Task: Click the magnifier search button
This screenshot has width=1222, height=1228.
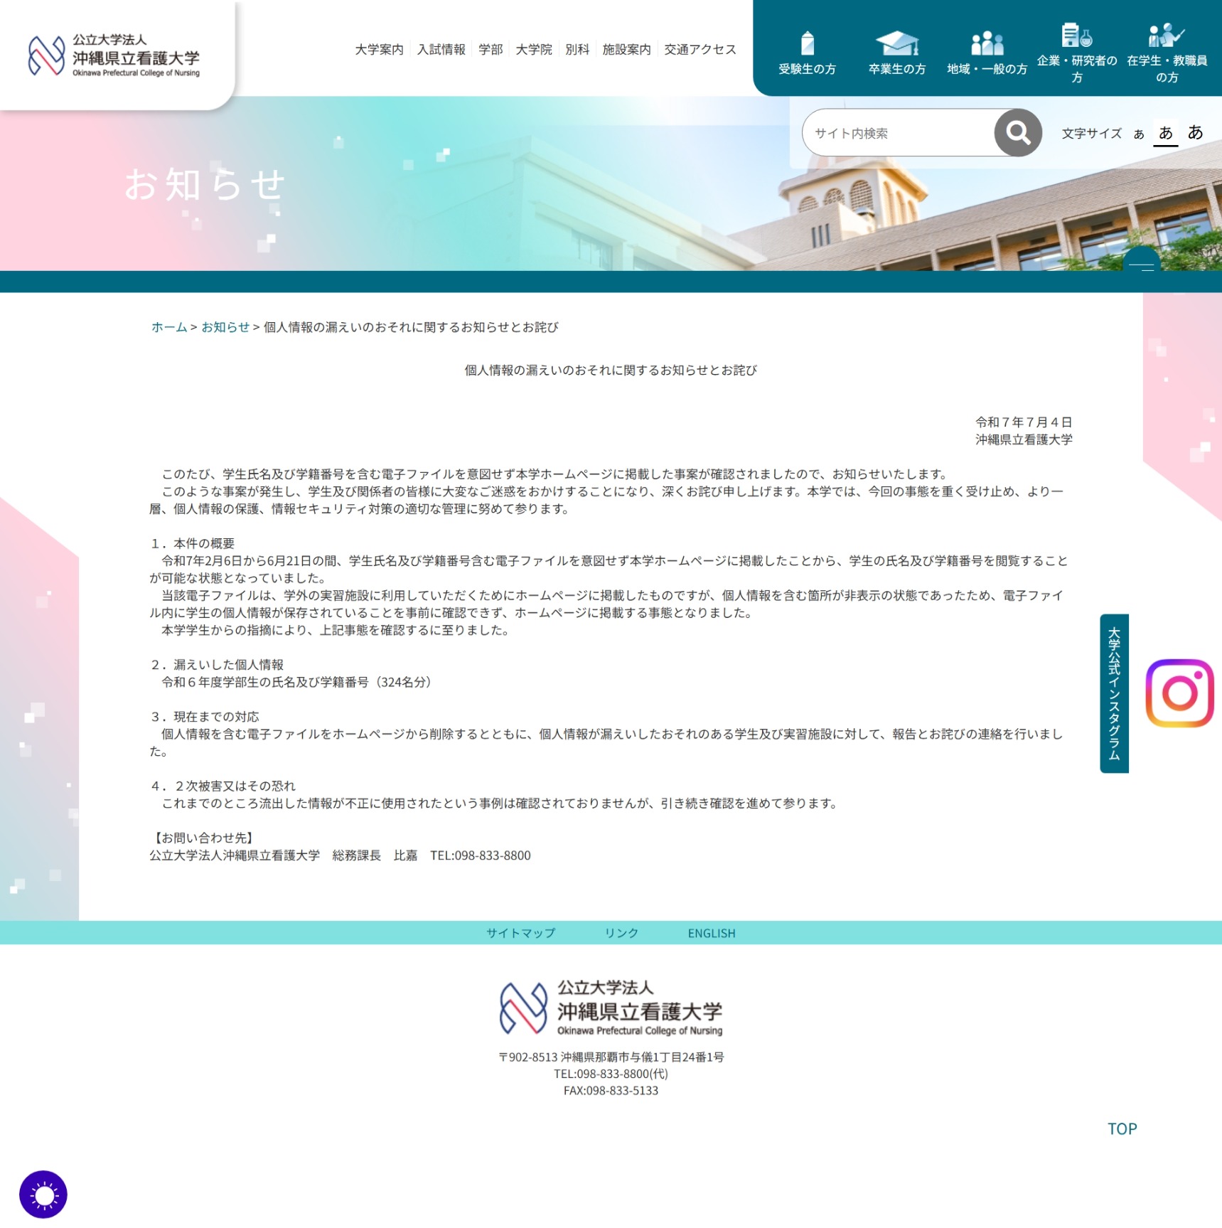Action: pos(1018,132)
